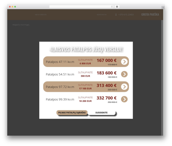Click the PROJEKTO VYSTYTOJAS link
Viewport: 172px width, 146px height.
point(21,25)
